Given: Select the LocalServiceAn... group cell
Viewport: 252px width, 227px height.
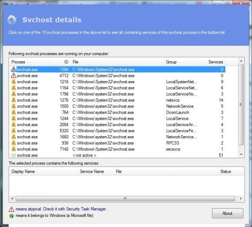Looking at the screenshot, I should 181,124.
